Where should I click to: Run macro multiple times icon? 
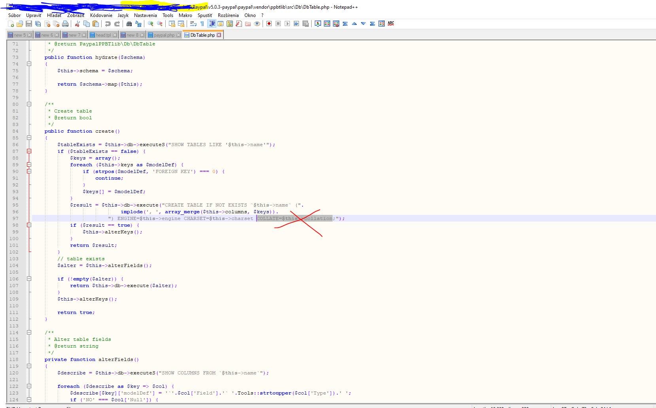(x=296, y=24)
